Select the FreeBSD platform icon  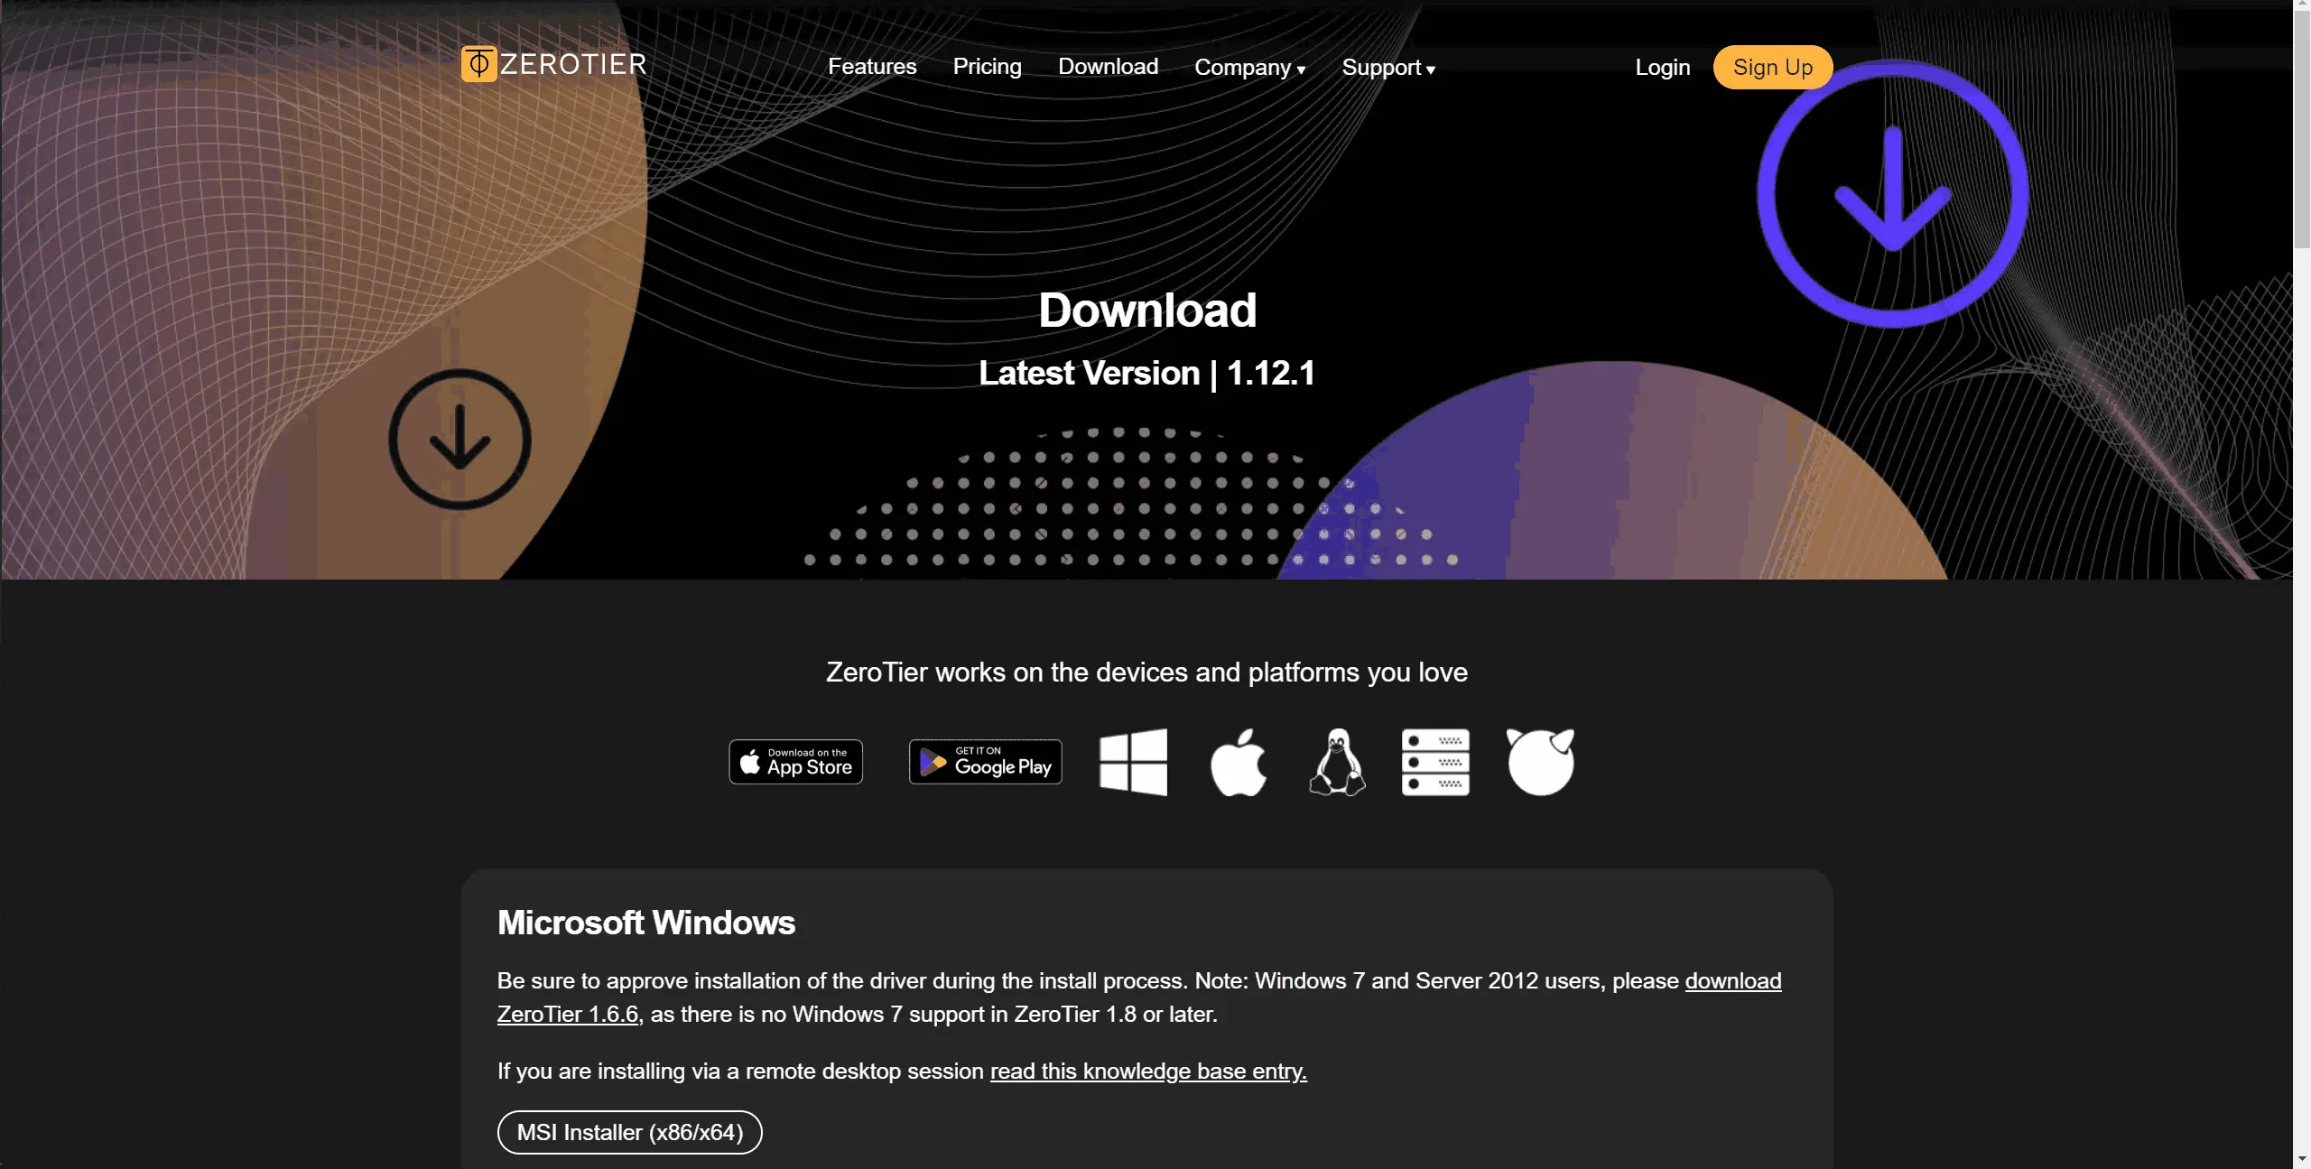pos(1541,762)
